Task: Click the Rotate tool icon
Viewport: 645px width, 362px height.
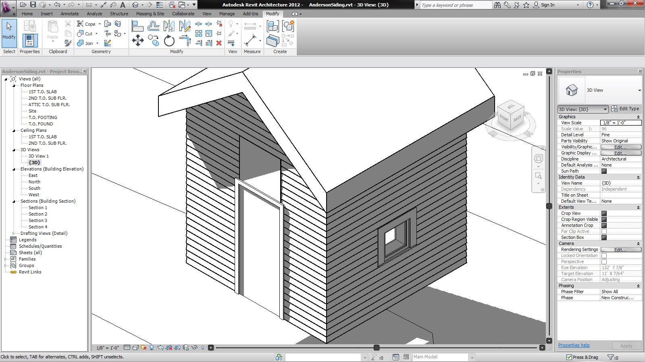Action: 169,41
